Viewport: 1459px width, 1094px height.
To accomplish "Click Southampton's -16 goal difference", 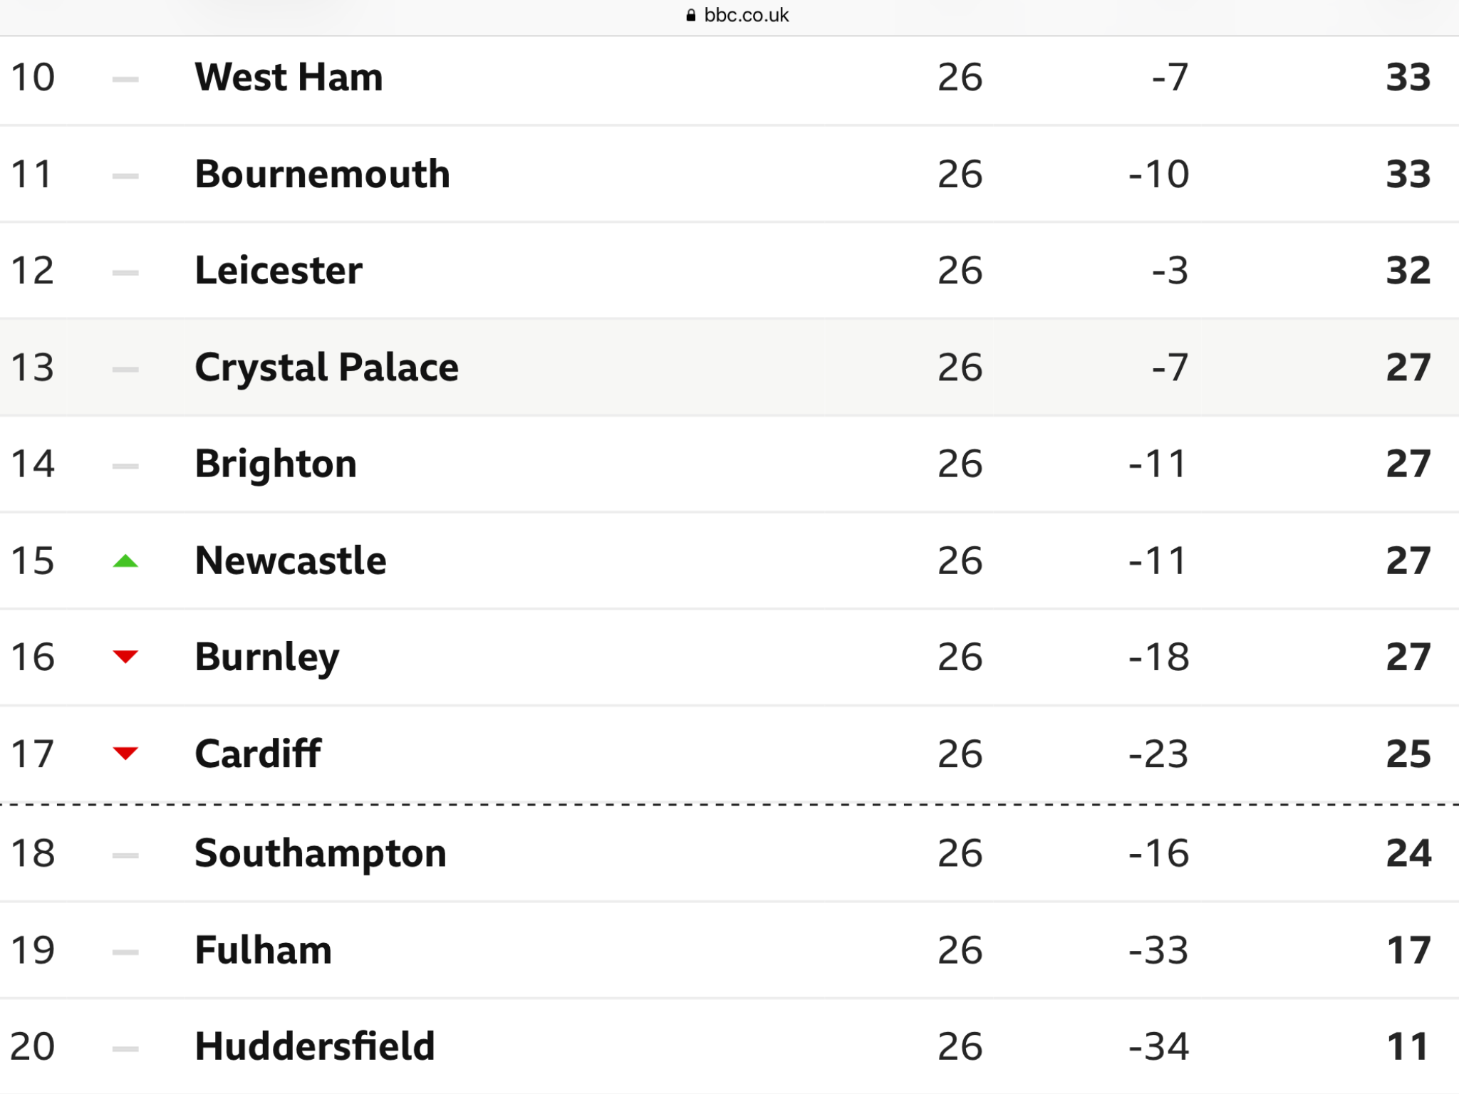I will coord(1159,853).
